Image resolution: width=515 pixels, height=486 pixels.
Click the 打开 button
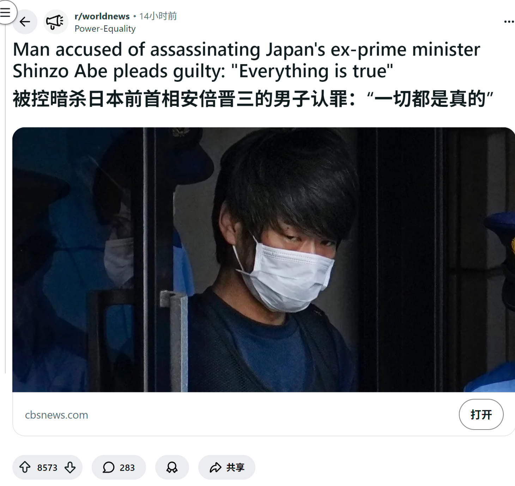(x=481, y=414)
